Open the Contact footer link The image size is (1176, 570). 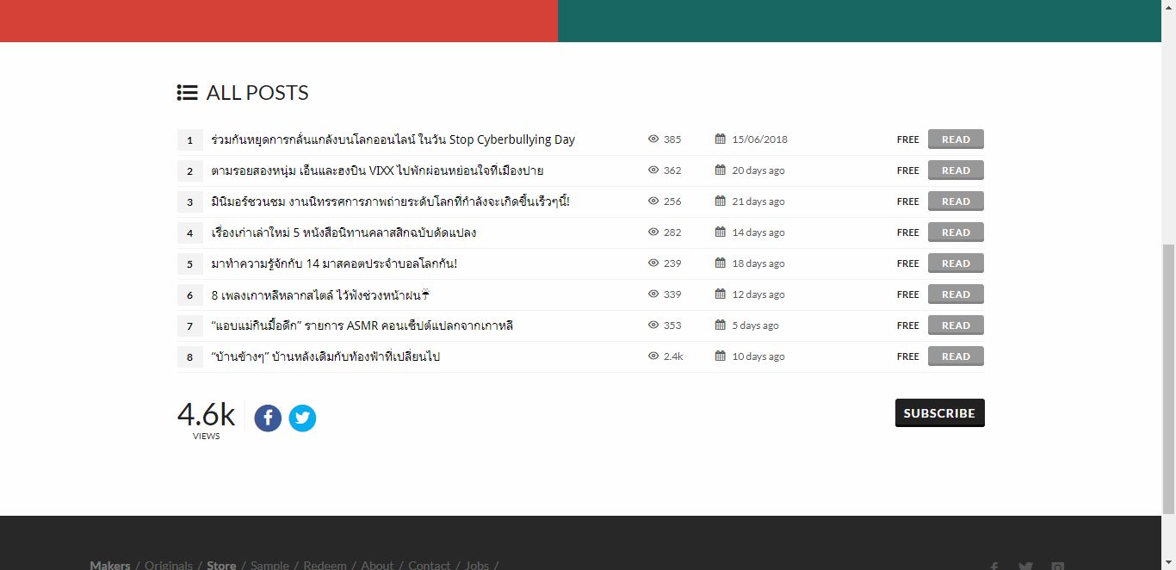click(x=429, y=565)
